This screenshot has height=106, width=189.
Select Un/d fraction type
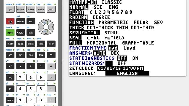click(x=129, y=48)
